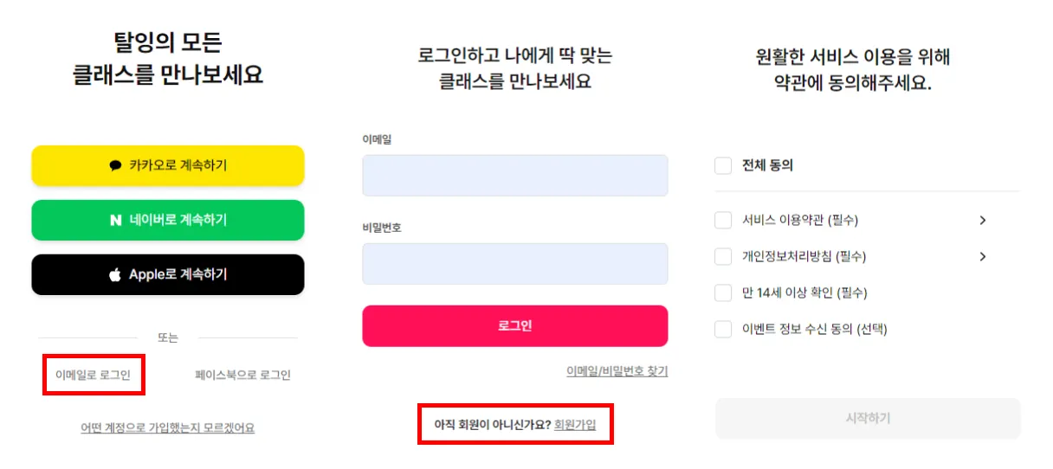The image size is (1053, 469).
Task: Open the 이메일로 로그인 link
Action: coord(93,375)
